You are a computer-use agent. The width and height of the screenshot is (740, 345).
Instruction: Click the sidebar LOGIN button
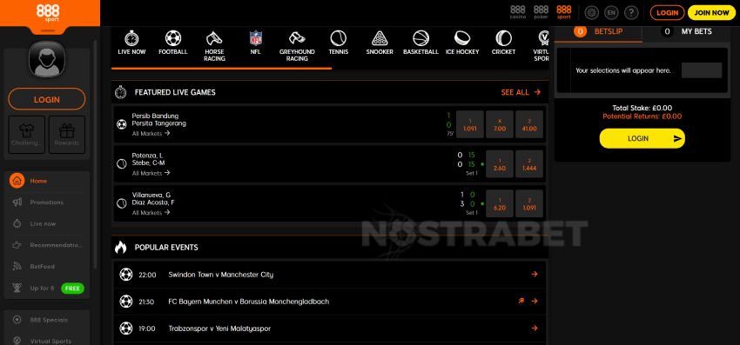[47, 99]
